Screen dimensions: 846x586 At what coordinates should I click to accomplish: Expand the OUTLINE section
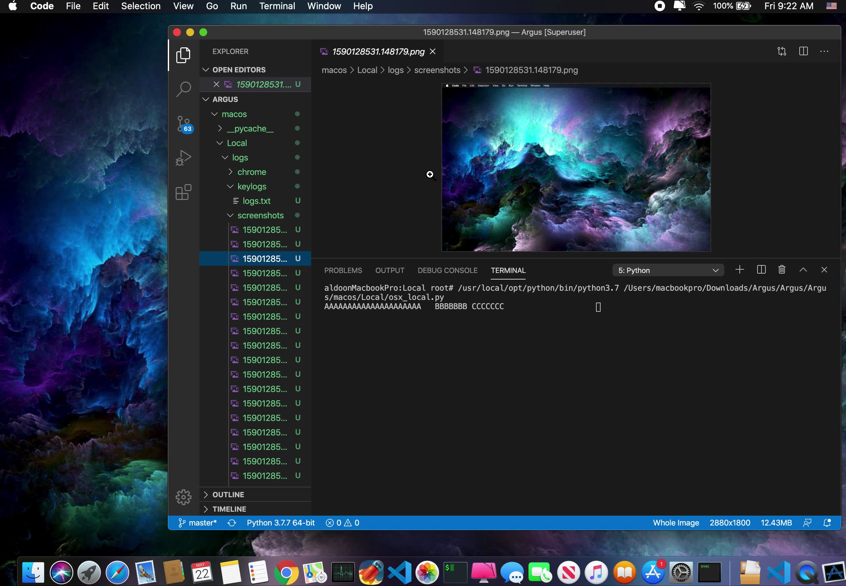[228, 495]
